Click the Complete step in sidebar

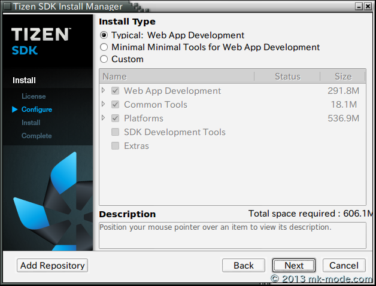37,136
